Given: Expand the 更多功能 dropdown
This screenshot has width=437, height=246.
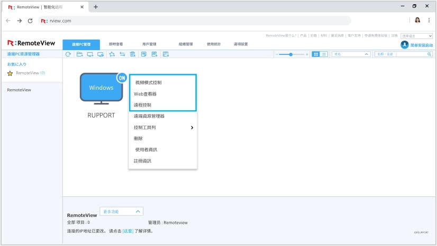Looking at the screenshot, I should coord(122,212).
